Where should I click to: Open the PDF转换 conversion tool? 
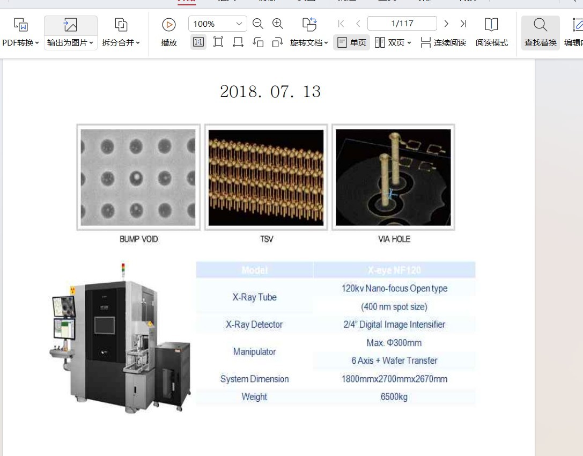(20, 33)
